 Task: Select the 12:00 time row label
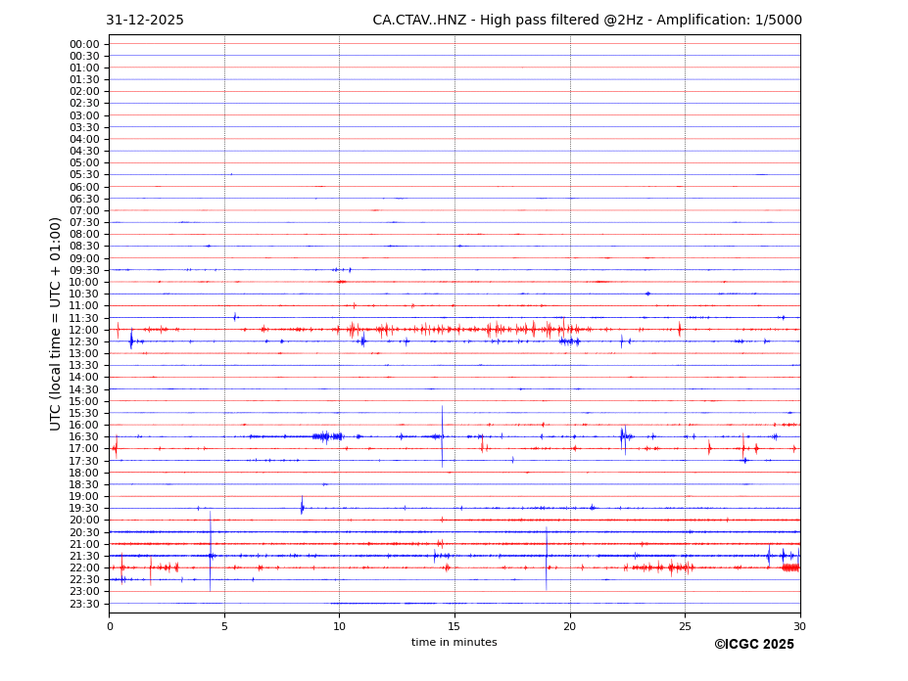pyautogui.click(x=84, y=330)
